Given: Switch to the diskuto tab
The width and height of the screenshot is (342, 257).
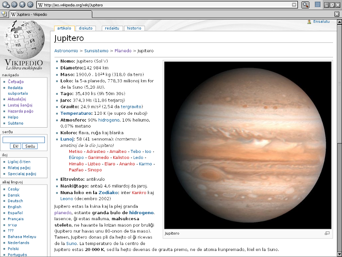Looking at the screenshot, I should 85,28.
